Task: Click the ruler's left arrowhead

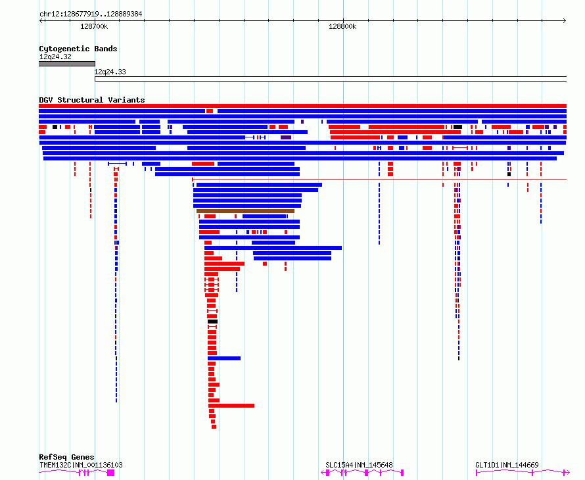Action: pyautogui.click(x=41, y=20)
